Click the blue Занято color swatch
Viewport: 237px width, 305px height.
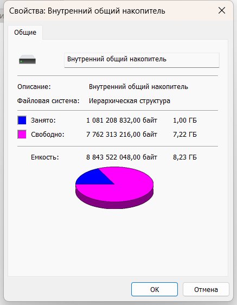22,120
